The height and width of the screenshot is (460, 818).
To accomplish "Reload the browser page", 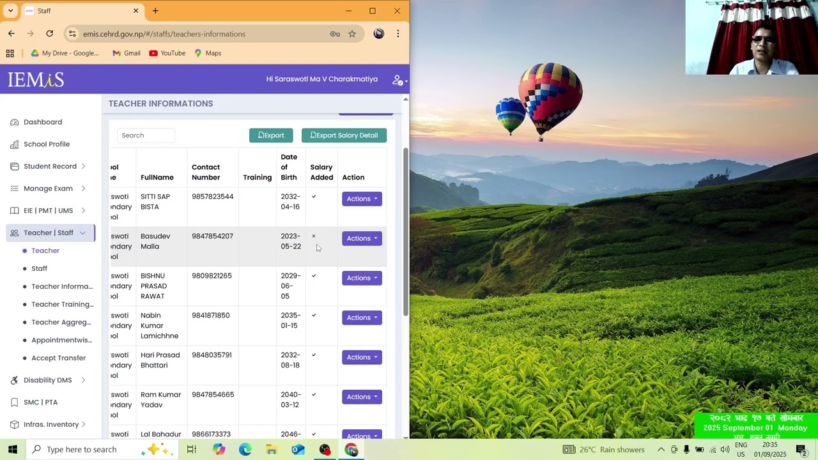I will coord(49,34).
